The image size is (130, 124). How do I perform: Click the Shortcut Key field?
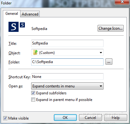tap(67, 77)
